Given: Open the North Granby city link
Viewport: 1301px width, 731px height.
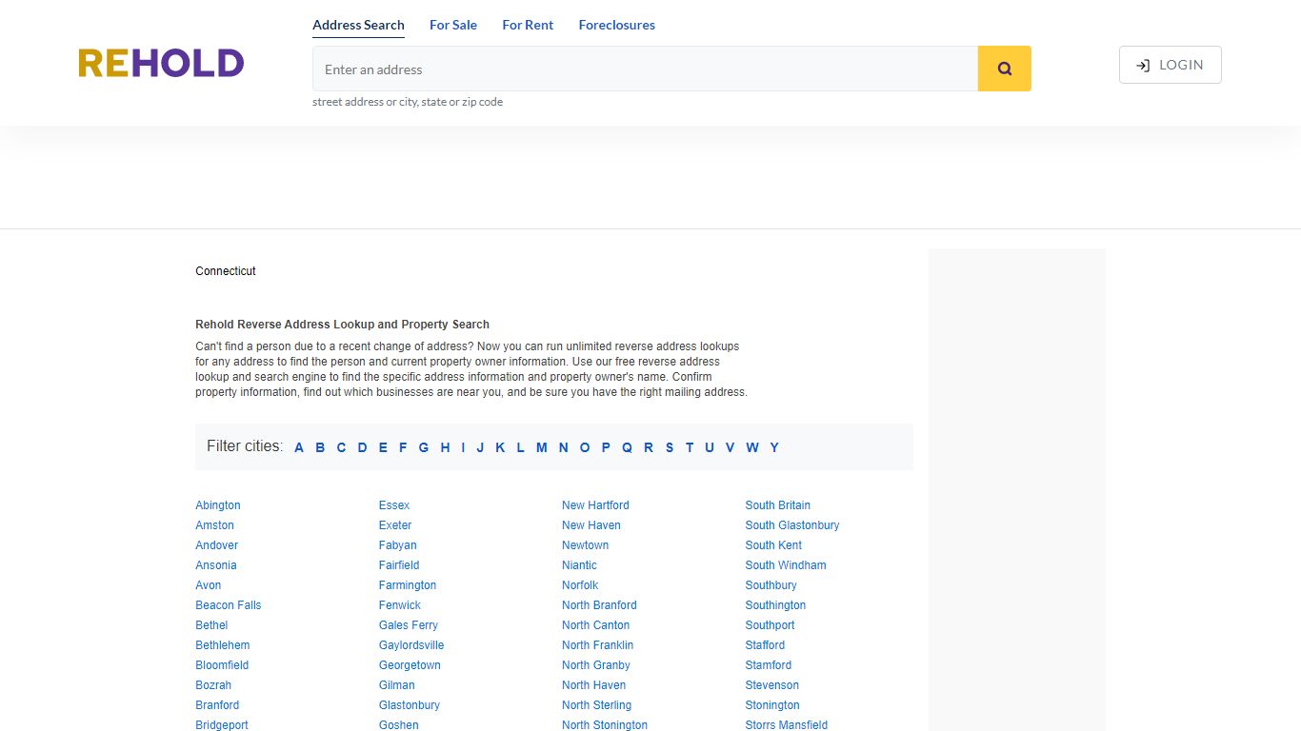Looking at the screenshot, I should tap(596, 665).
